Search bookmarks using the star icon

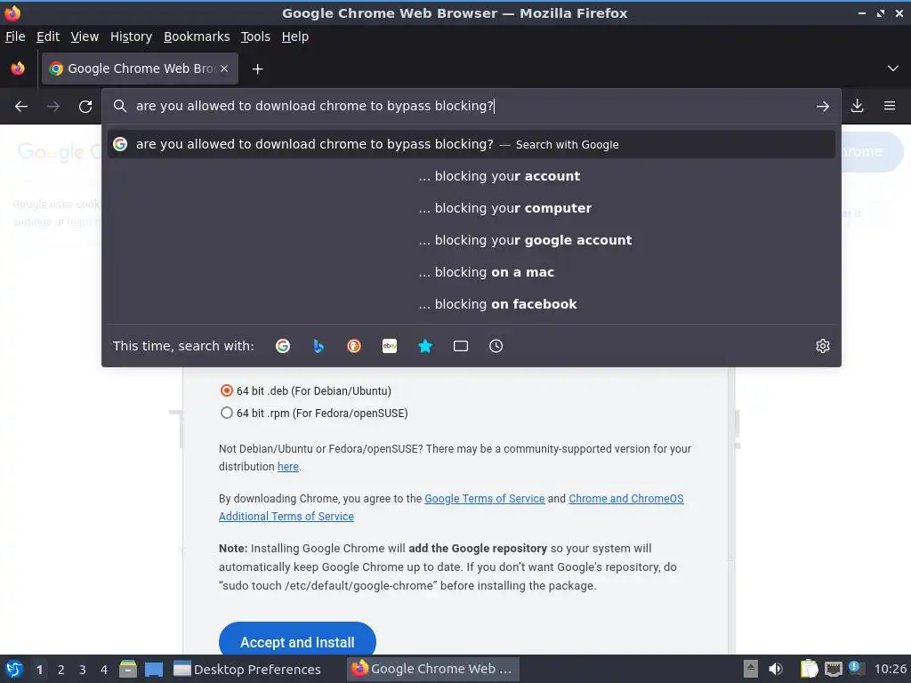[425, 346]
